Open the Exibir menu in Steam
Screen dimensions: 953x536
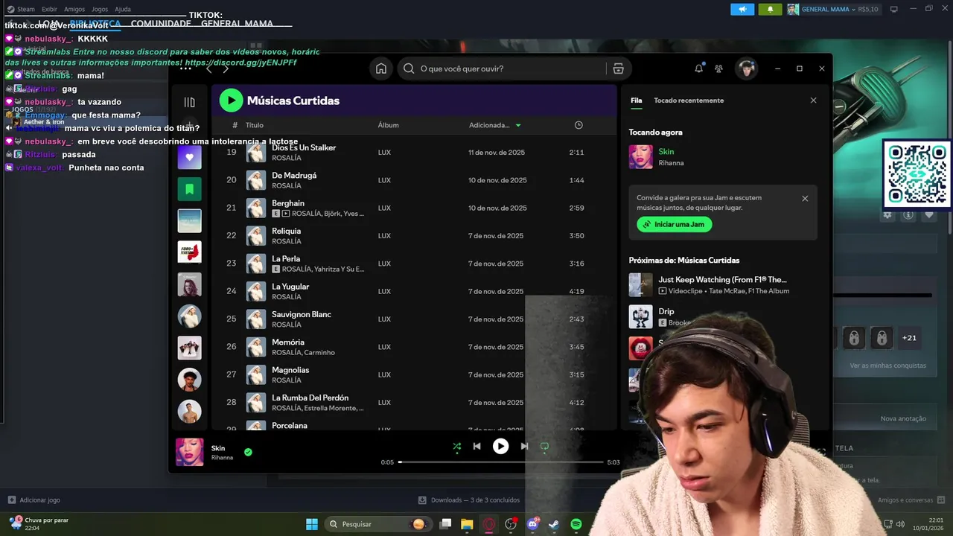pos(49,9)
